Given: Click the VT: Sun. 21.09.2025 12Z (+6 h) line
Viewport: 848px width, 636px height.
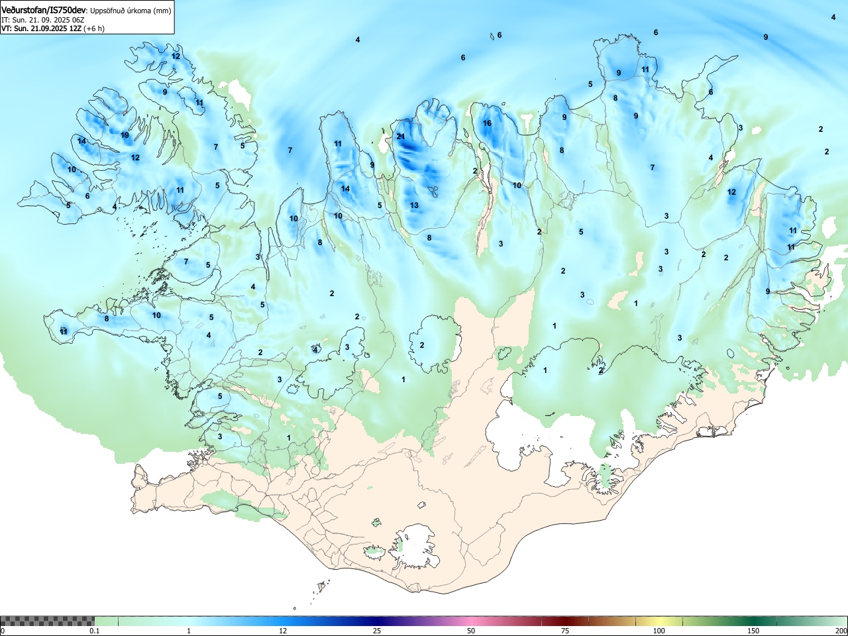Looking at the screenshot, I should tap(53, 28).
